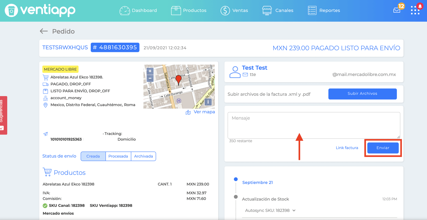Click the Link factura link

tap(347, 148)
